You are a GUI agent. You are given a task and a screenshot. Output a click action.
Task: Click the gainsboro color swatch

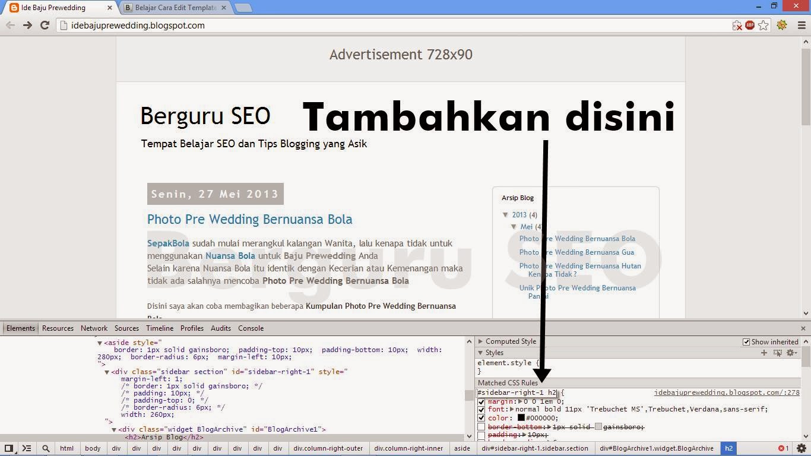click(x=598, y=427)
